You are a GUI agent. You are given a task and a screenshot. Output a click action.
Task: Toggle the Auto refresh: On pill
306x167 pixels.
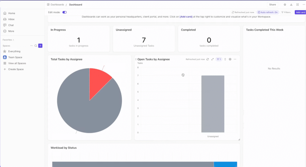click(267, 12)
